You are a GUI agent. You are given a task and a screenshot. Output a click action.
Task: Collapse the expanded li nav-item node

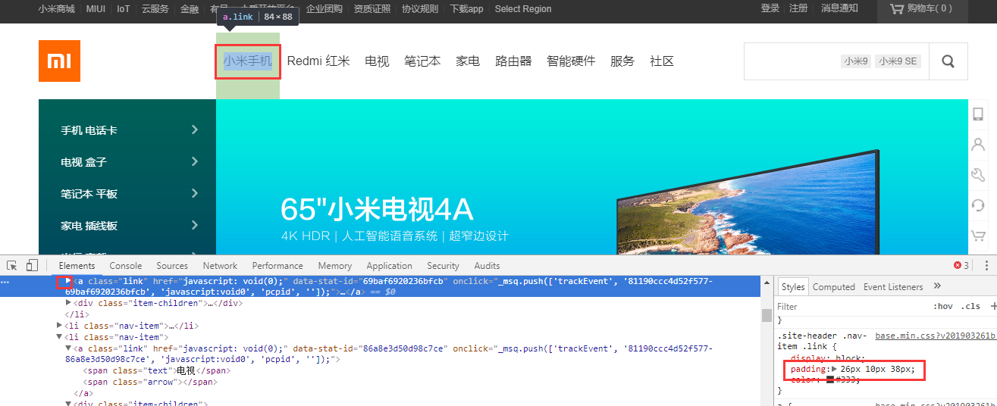coord(60,337)
